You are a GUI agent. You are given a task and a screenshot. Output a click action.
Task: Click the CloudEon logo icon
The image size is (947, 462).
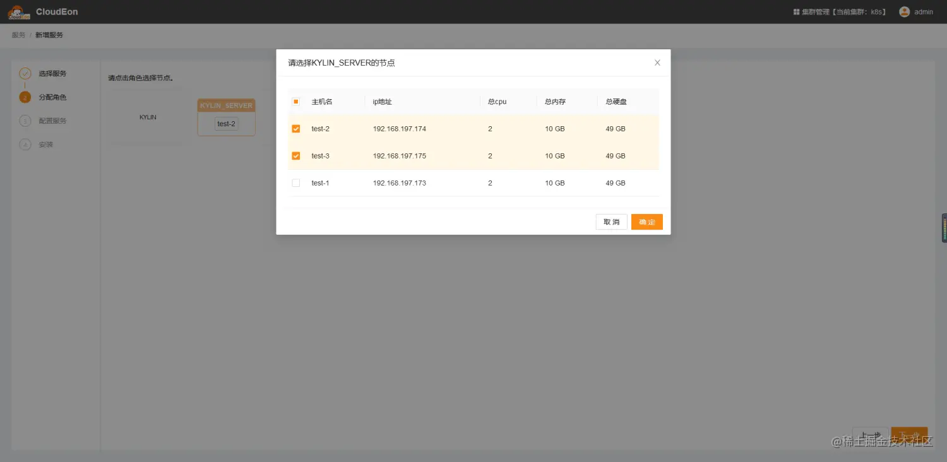tap(19, 12)
